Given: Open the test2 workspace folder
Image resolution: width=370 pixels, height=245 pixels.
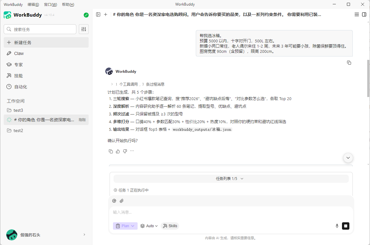Looking at the screenshot, I should click(x=46, y=130).
